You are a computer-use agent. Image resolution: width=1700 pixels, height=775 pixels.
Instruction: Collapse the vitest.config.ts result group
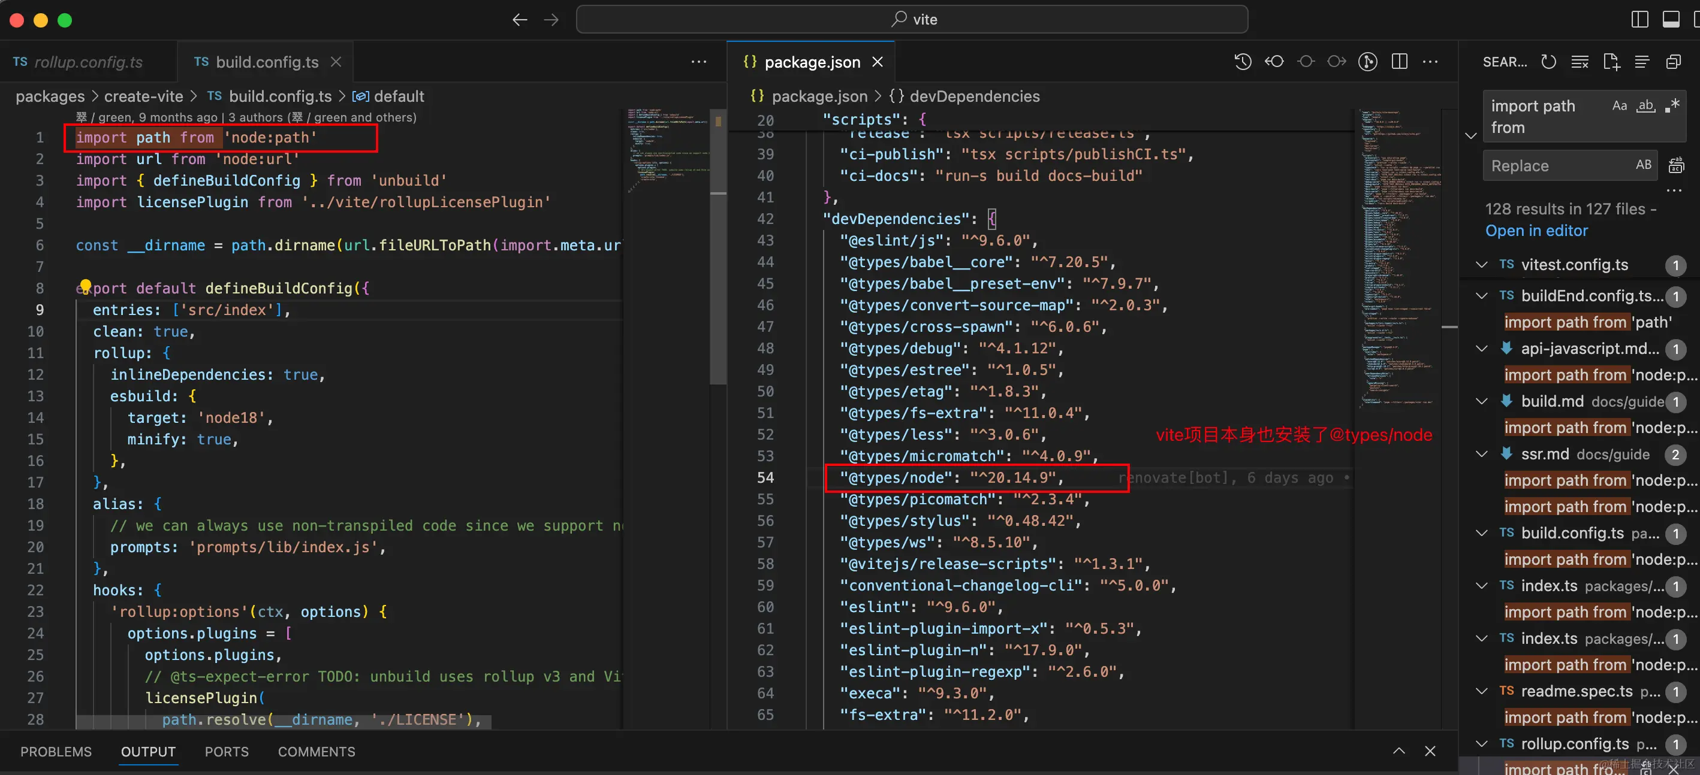(x=1482, y=265)
